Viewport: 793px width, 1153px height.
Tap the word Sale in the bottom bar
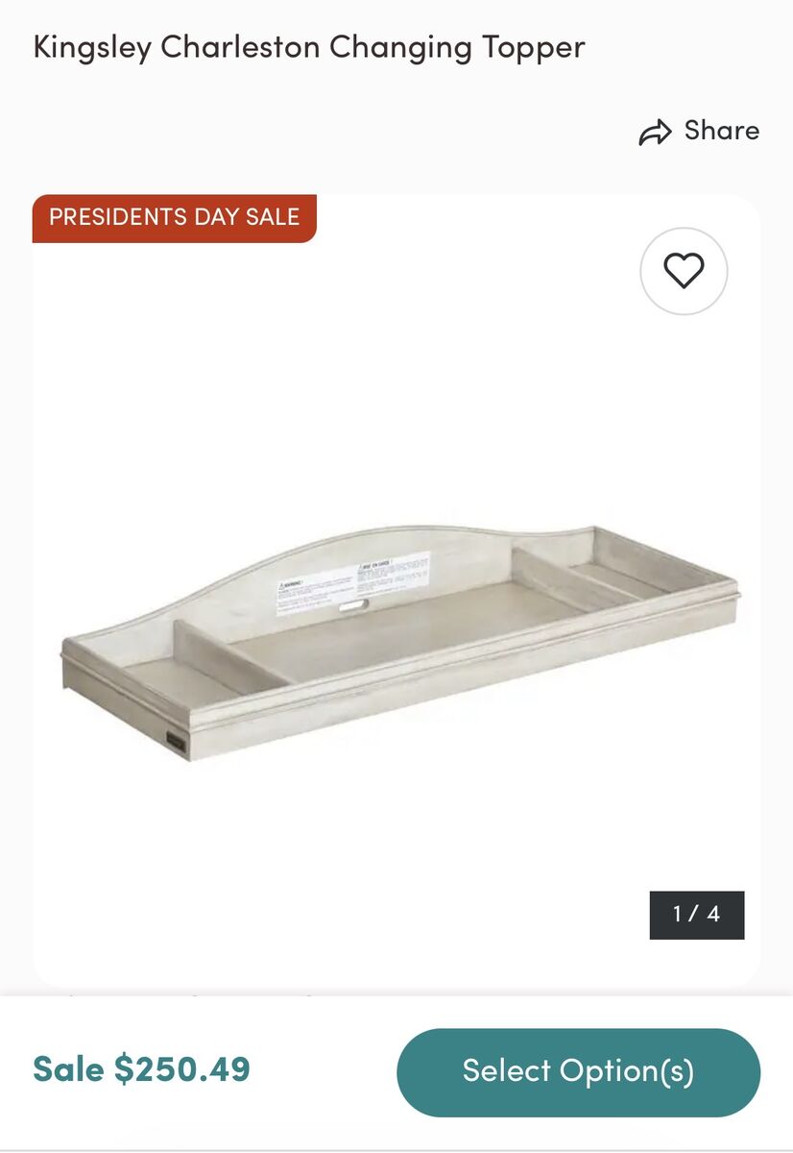tap(69, 1069)
